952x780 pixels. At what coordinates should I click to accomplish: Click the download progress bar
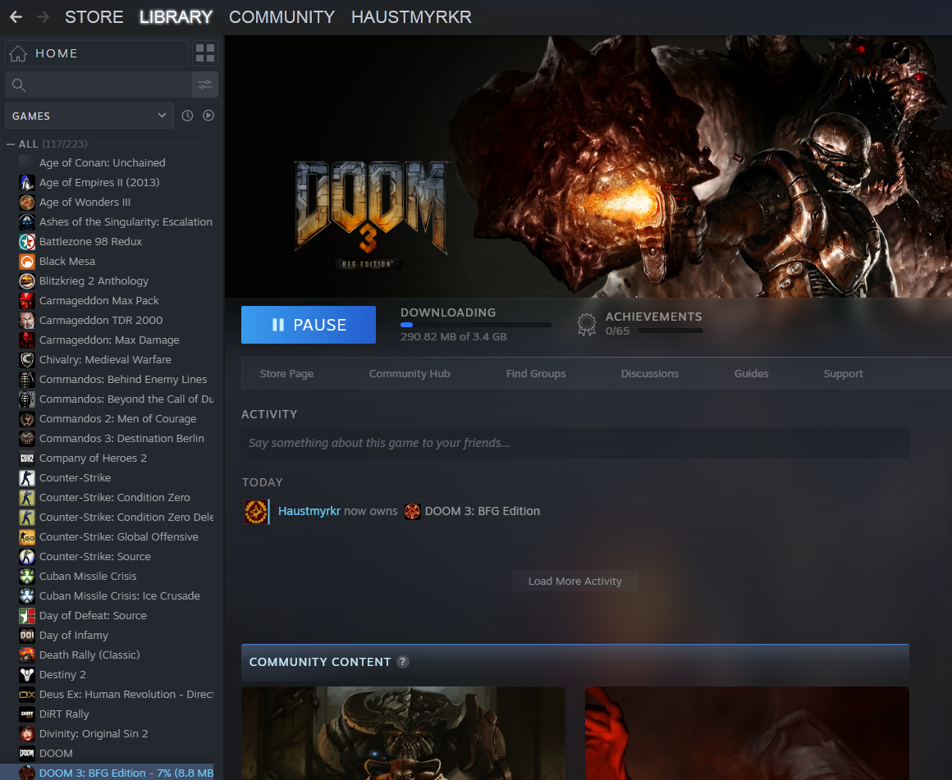pyautogui.click(x=475, y=325)
